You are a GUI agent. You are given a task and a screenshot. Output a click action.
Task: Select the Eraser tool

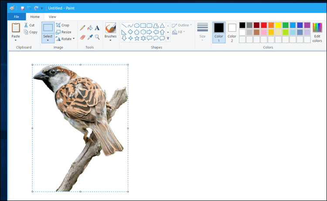[82, 37]
